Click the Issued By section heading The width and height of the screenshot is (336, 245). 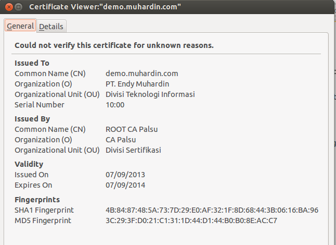32,119
